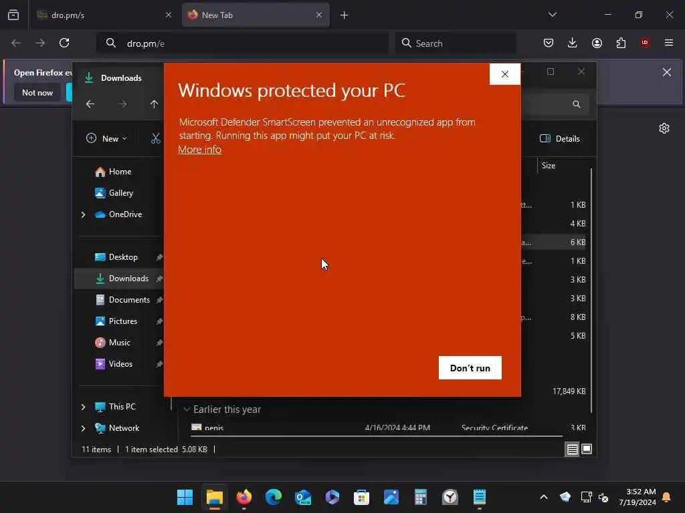Click the Don't run button
Viewport: 685px width, 513px height.
coord(470,368)
